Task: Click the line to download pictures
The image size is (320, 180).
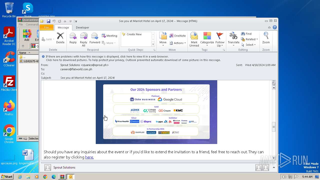Action: click(133, 60)
